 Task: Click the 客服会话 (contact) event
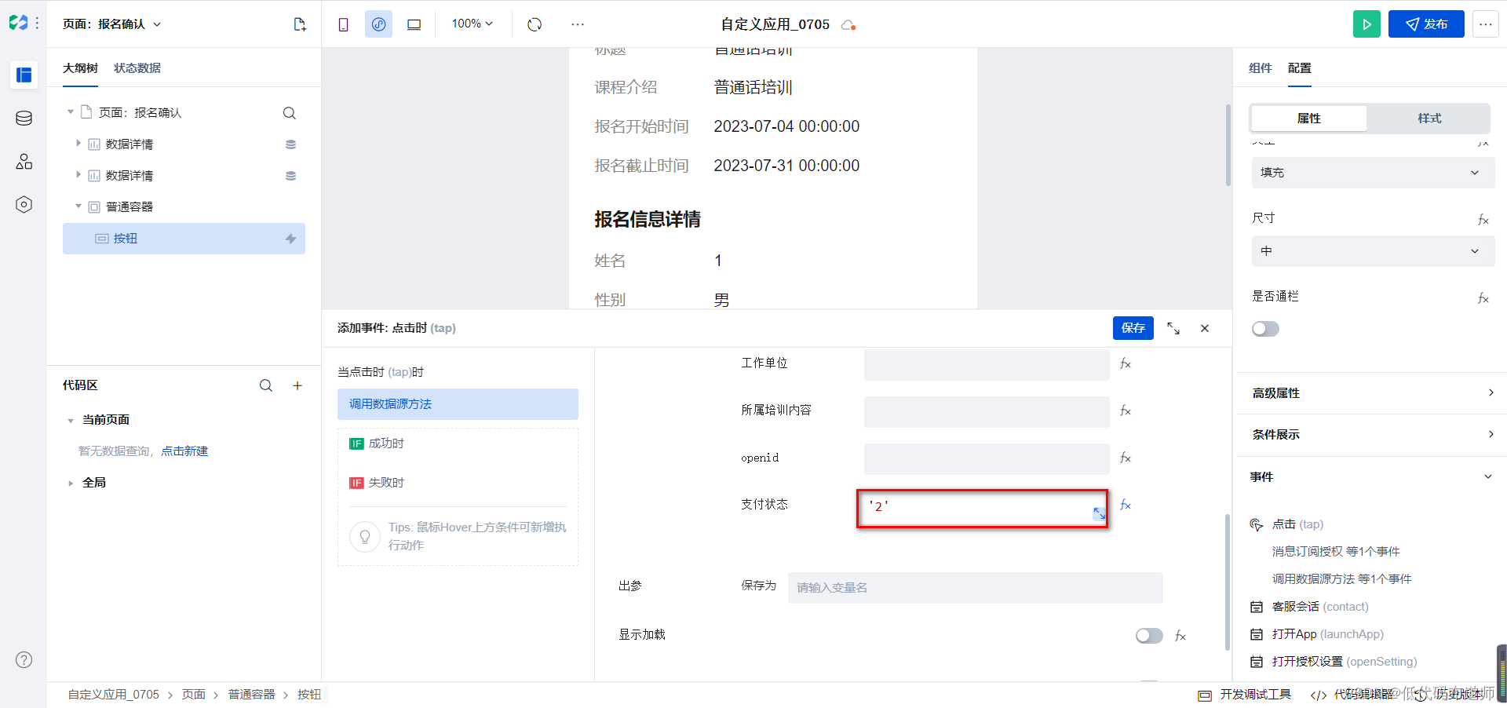point(1320,607)
